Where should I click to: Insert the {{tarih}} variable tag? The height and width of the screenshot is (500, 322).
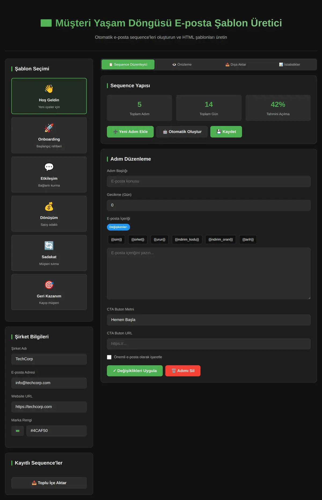click(x=248, y=239)
